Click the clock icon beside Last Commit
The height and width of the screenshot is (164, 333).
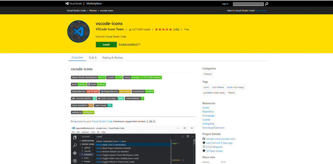(204, 143)
